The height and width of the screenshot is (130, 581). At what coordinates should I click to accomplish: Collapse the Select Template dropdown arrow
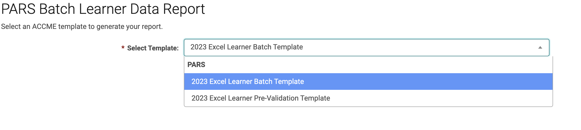[x=540, y=48]
